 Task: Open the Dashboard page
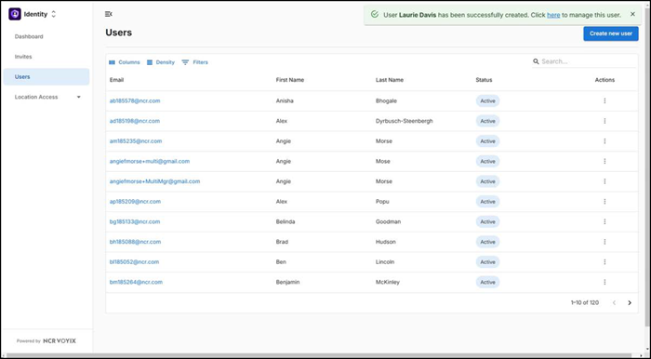tap(29, 36)
